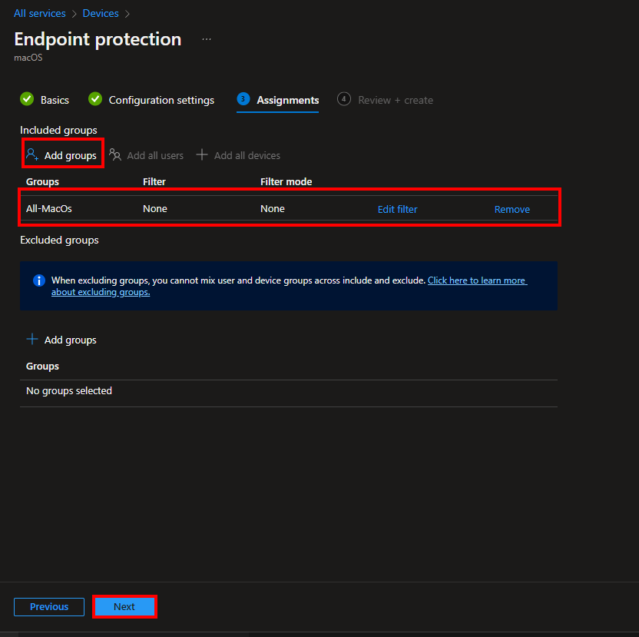The width and height of the screenshot is (639, 637).
Task: Click the Previous button
Action: point(48,606)
